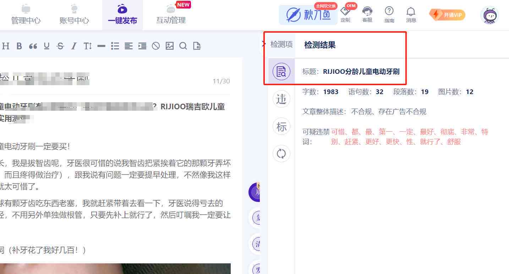Click the refresh detection icon
The width and height of the screenshot is (509, 274).
click(x=281, y=154)
